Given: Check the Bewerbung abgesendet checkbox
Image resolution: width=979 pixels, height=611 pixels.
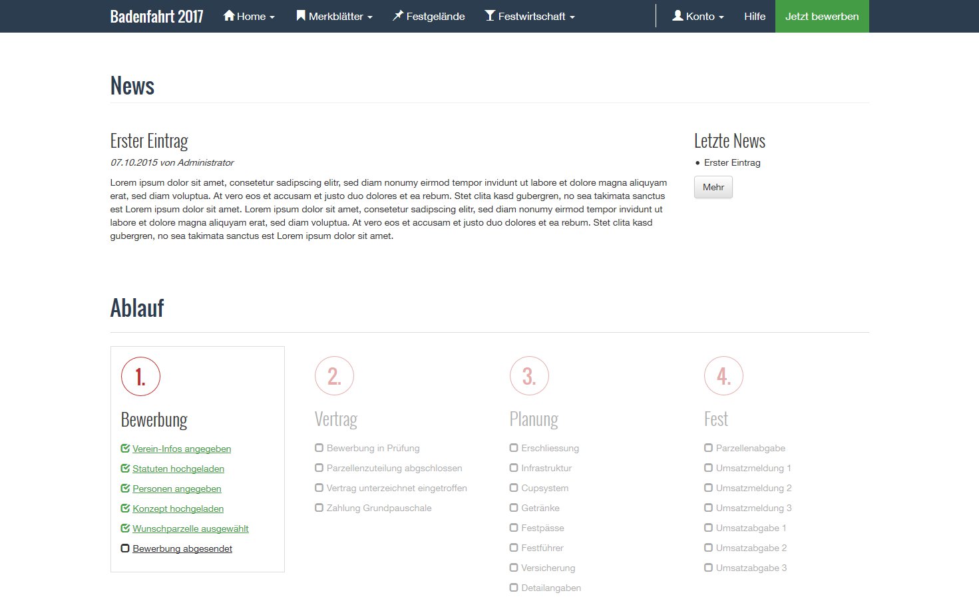Looking at the screenshot, I should (125, 548).
